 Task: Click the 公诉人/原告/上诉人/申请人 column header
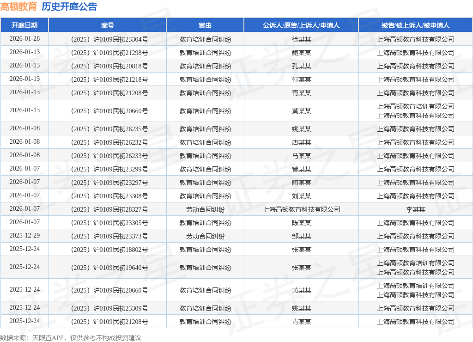301,25
